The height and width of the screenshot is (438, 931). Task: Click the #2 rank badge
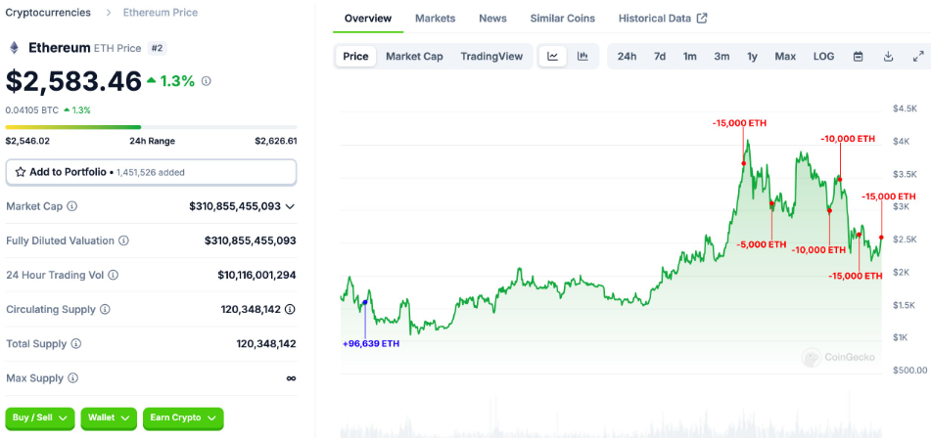(157, 48)
